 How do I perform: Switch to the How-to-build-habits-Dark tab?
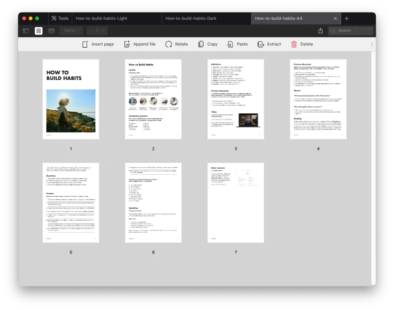coord(191,18)
